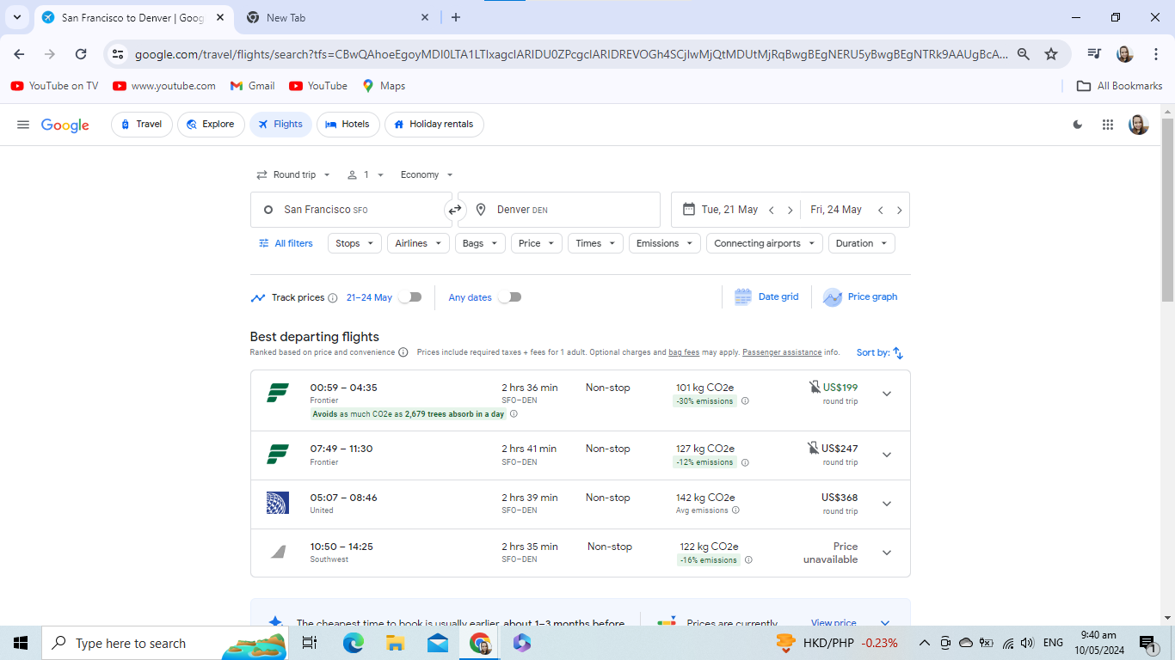Click the Google logo
This screenshot has height=660, width=1175.
tap(65, 125)
